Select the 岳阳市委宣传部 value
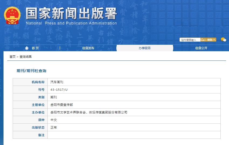This screenshot has height=145, width=229. coord(62,105)
